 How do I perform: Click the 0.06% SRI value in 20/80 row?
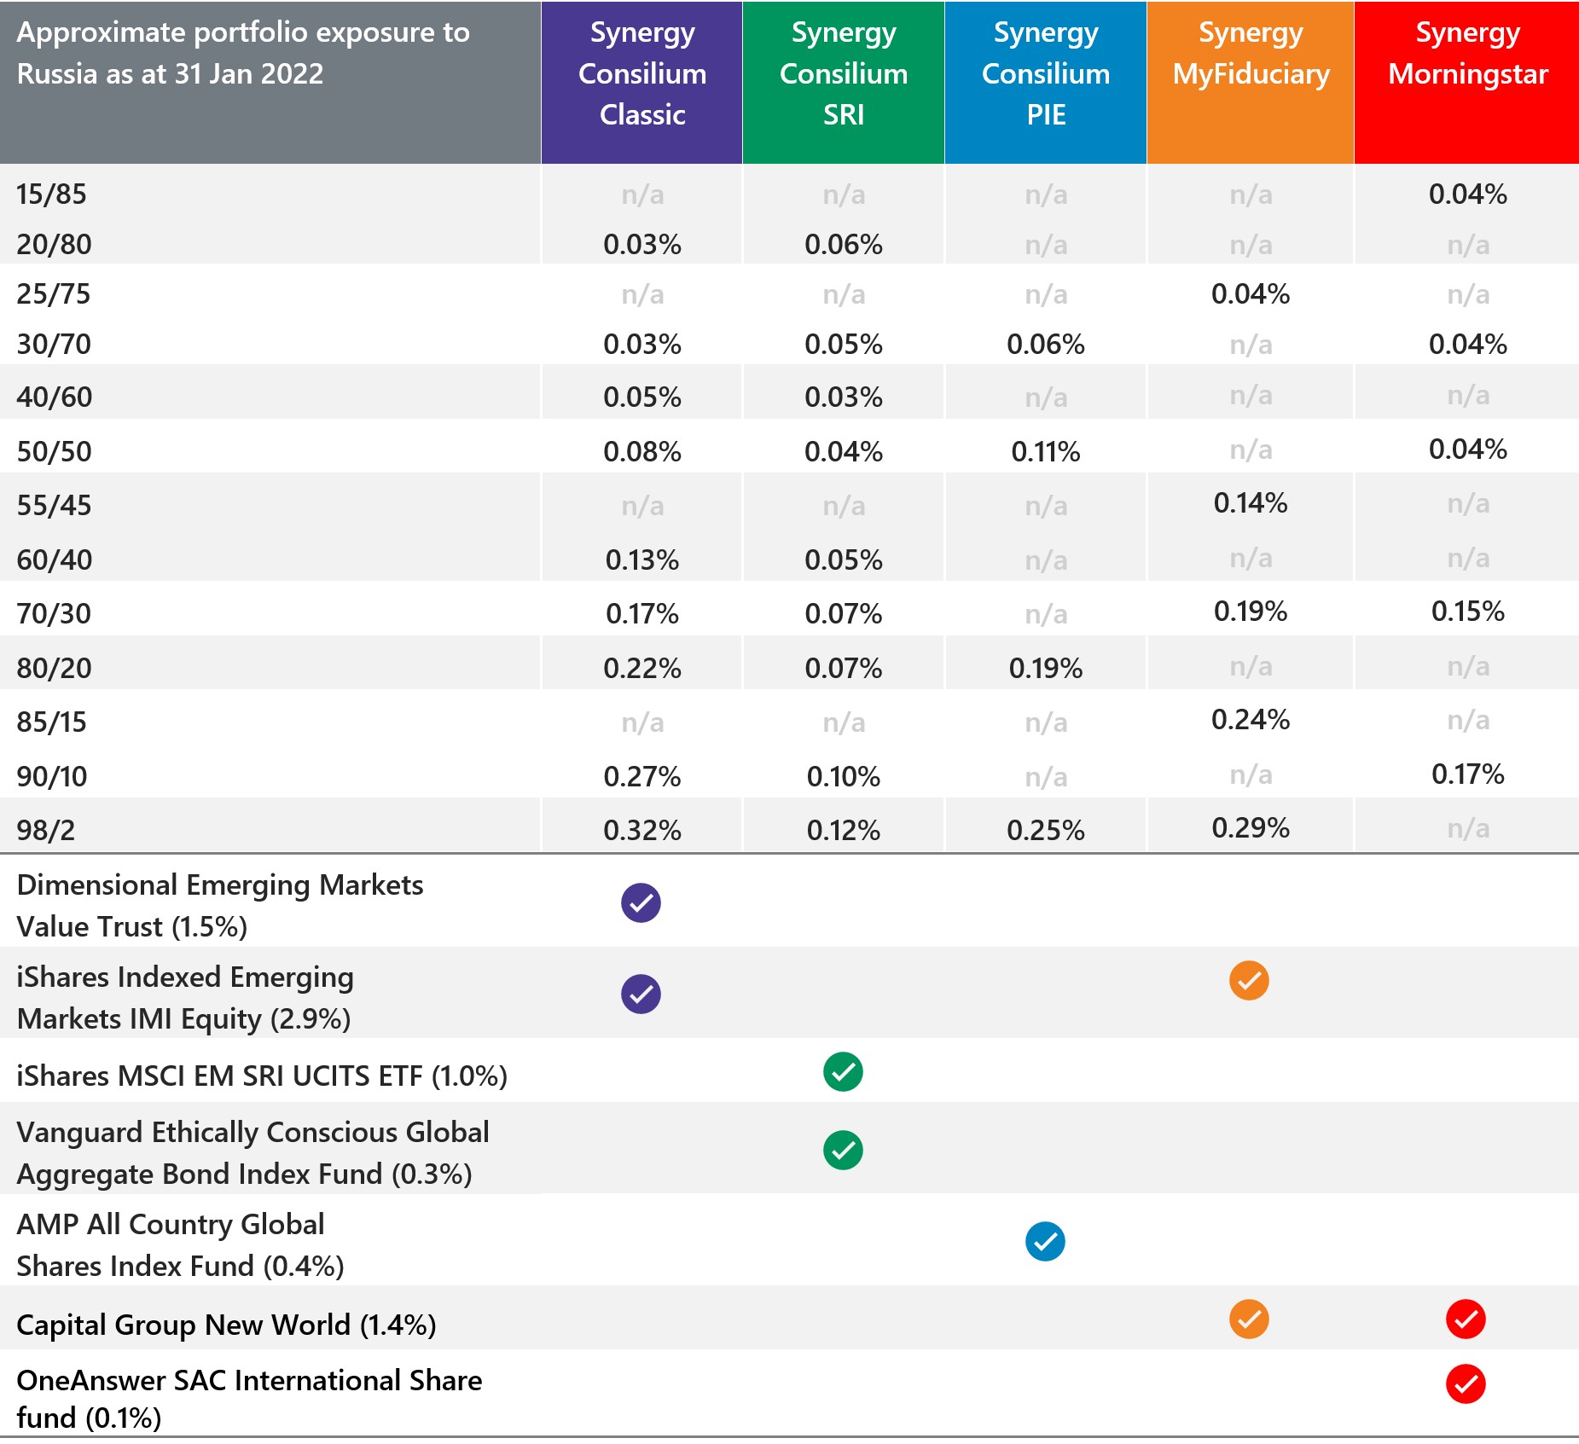point(844,245)
